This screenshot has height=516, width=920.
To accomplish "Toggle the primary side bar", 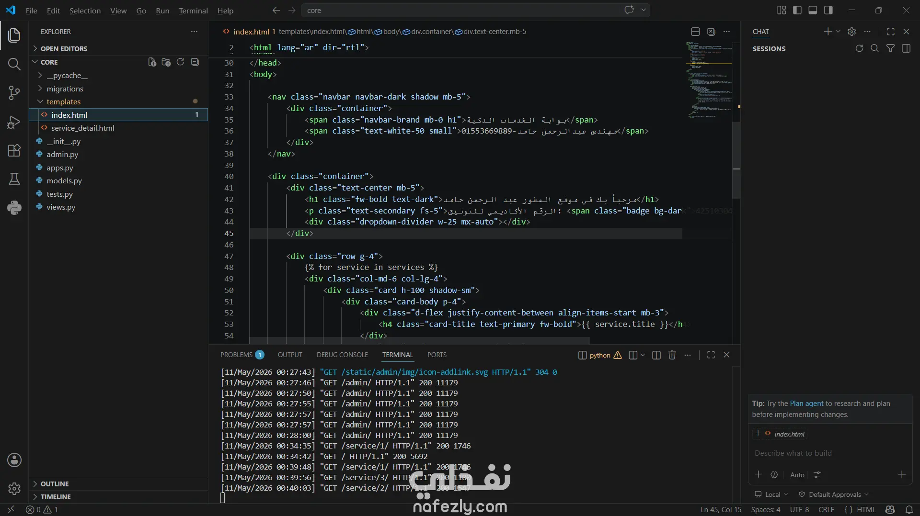I will (797, 10).
